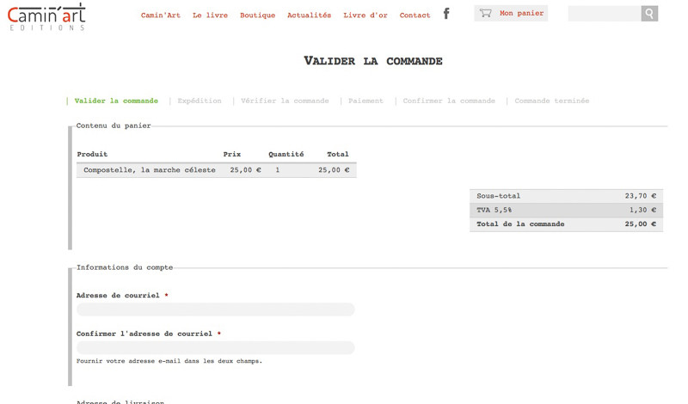The width and height of the screenshot is (688, 404).
Task: Click the Confirmer la commande step
Action: click(449, 101)
